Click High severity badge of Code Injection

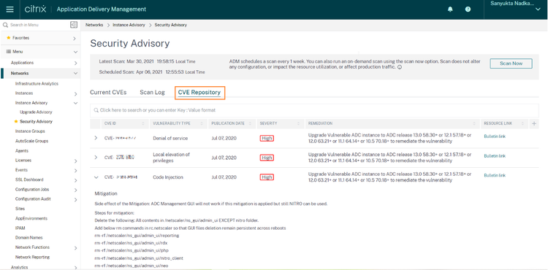(267, 177)
